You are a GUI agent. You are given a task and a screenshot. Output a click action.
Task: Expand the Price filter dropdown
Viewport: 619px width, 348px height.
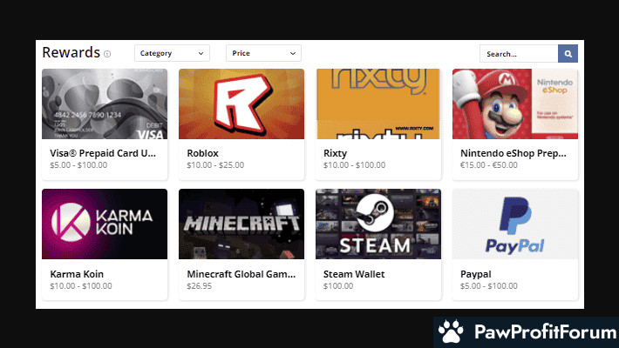coord(263,54)
